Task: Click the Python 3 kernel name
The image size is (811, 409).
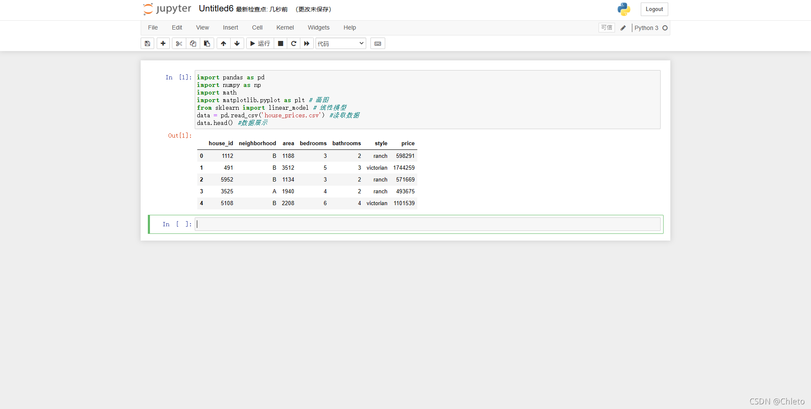Action: coord(646,28)
